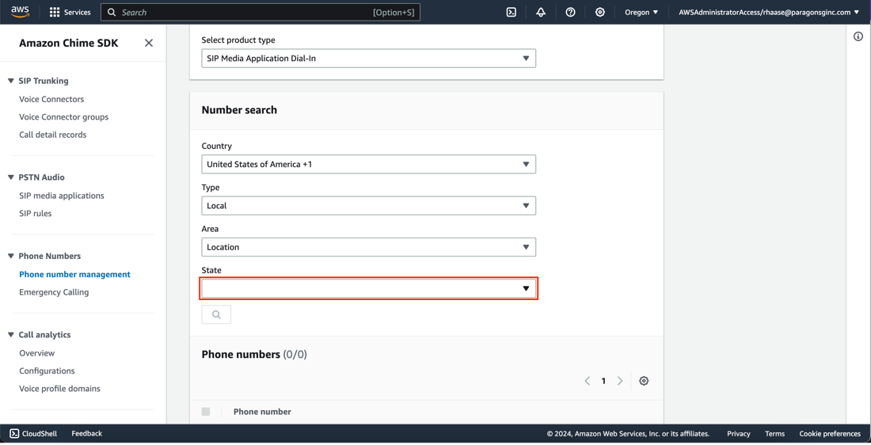Screen dimensions: 871x445
Task: Open the Area dropdown showing Location
Action: (x=368, y=247)
